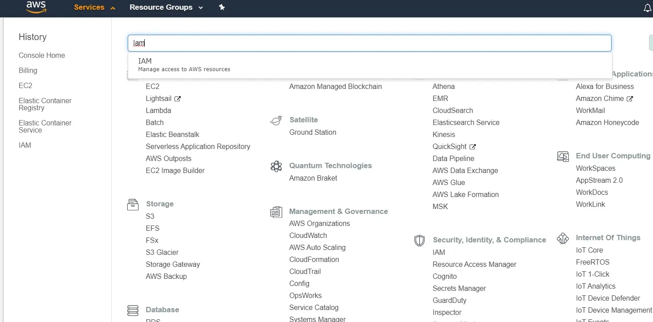Open AWS Glue

pos(449,182)
